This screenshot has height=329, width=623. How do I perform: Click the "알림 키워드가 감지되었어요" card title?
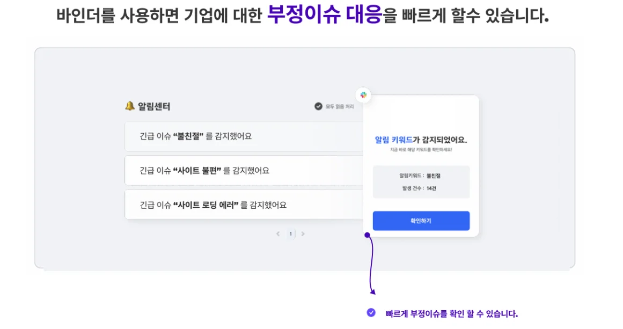point(421,140)
